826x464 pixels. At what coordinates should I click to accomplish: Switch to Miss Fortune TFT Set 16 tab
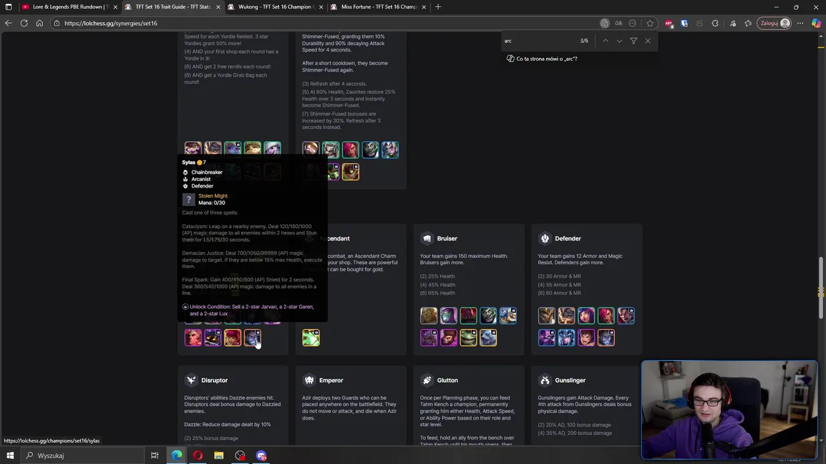(x=378, y=6)
